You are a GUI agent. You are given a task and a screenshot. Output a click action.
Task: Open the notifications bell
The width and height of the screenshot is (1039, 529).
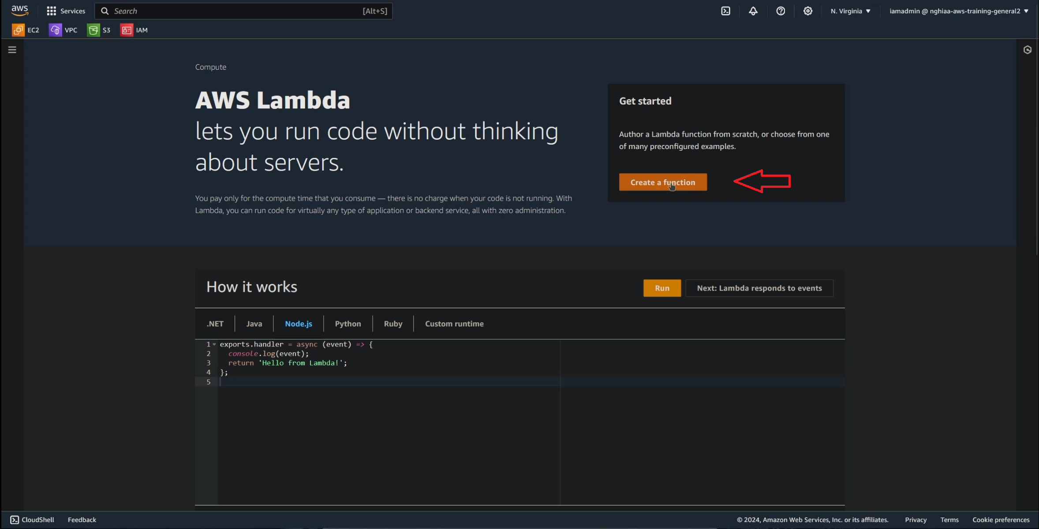[x=753, y=11]
